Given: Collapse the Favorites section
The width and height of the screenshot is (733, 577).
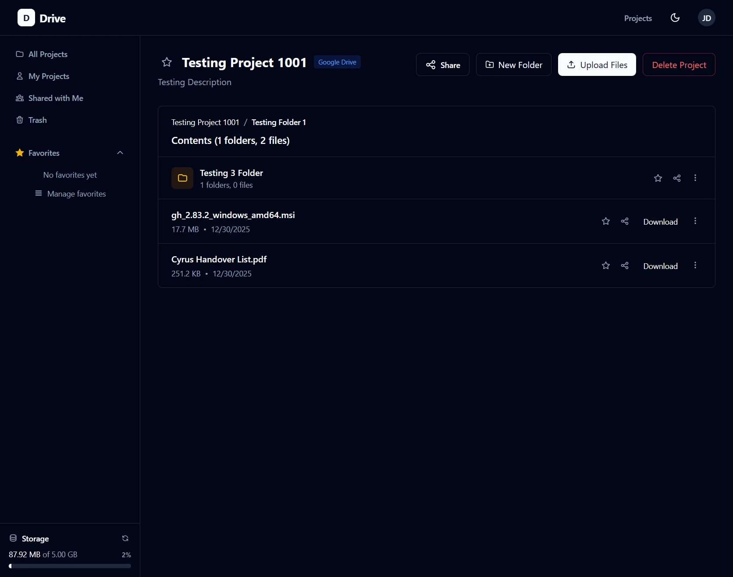Looking at the screenshot, I should 120,152.
